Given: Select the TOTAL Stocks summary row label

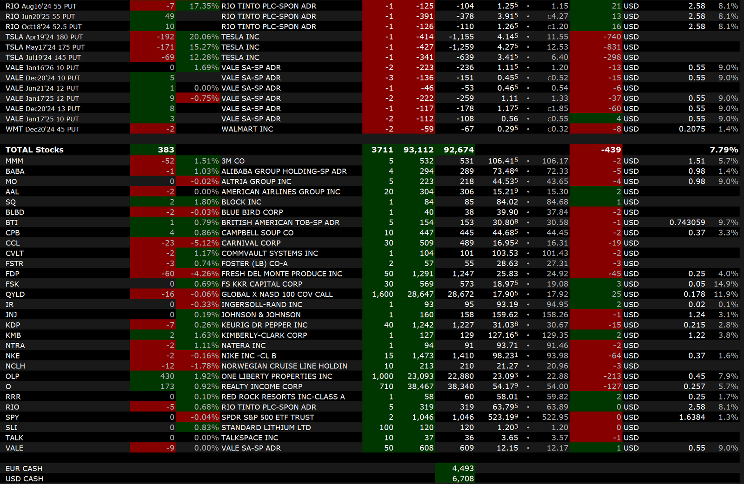Looking at the screenshot, I should [x=34, y=150].
